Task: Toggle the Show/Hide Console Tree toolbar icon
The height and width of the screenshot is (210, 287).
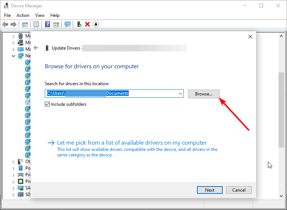Action: (25, 24)
